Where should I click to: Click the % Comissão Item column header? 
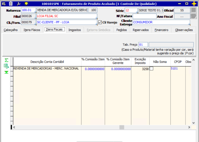93,62
